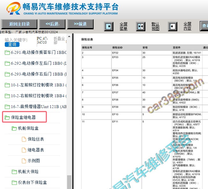Click the blue 查询 button
This screenshot has height=189, width=208.
click(x=12, y=44)
